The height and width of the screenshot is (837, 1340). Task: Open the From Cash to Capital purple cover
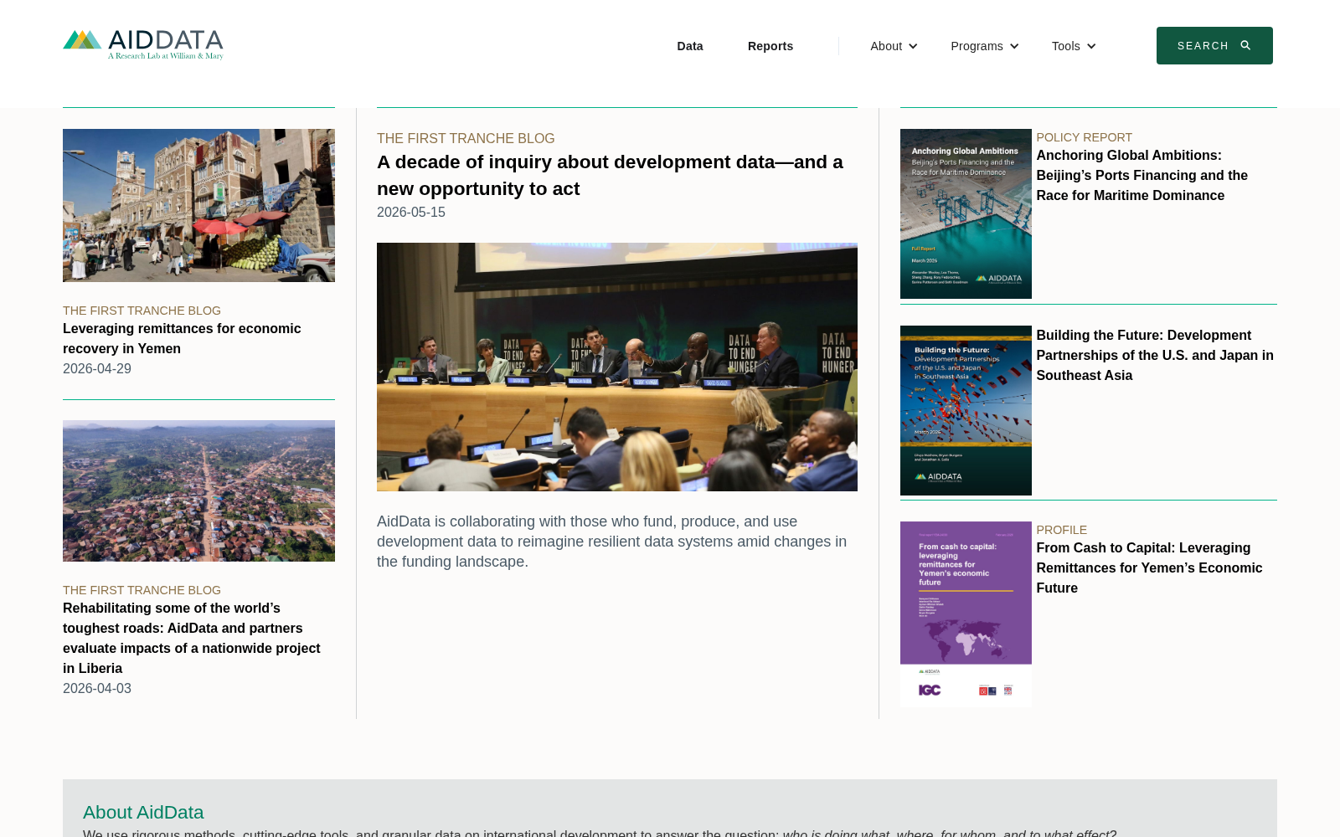coord(966,614)
